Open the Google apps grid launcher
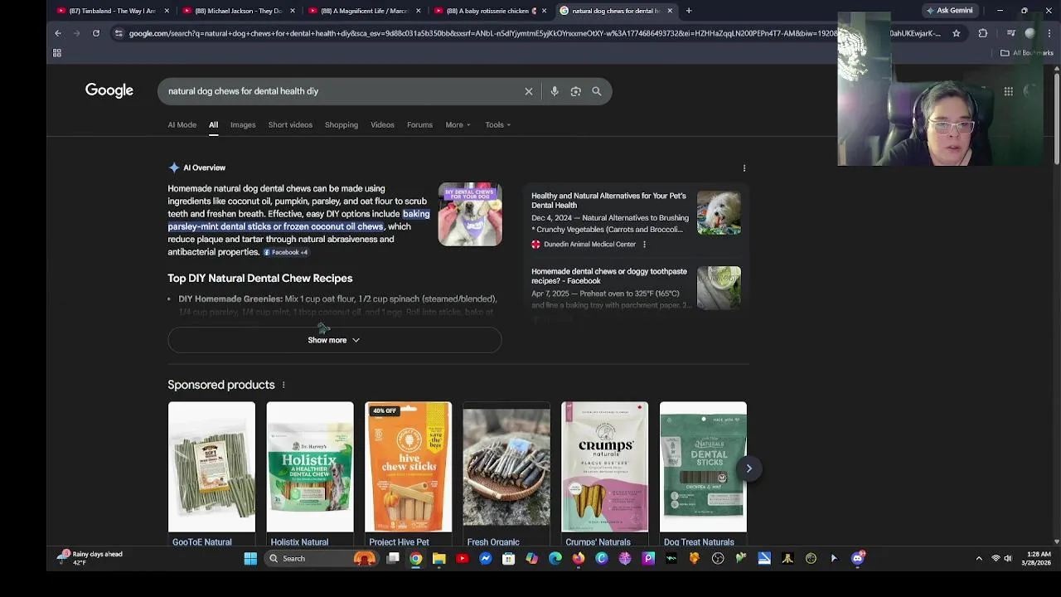 1009,91
